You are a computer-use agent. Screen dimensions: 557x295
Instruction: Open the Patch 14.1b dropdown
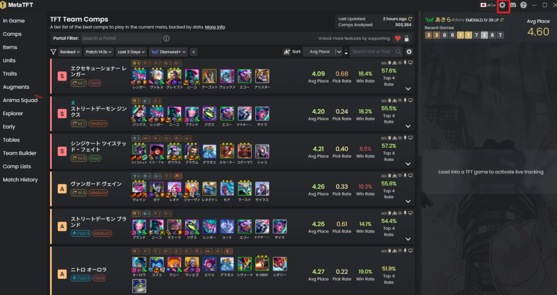pos(99,52)
